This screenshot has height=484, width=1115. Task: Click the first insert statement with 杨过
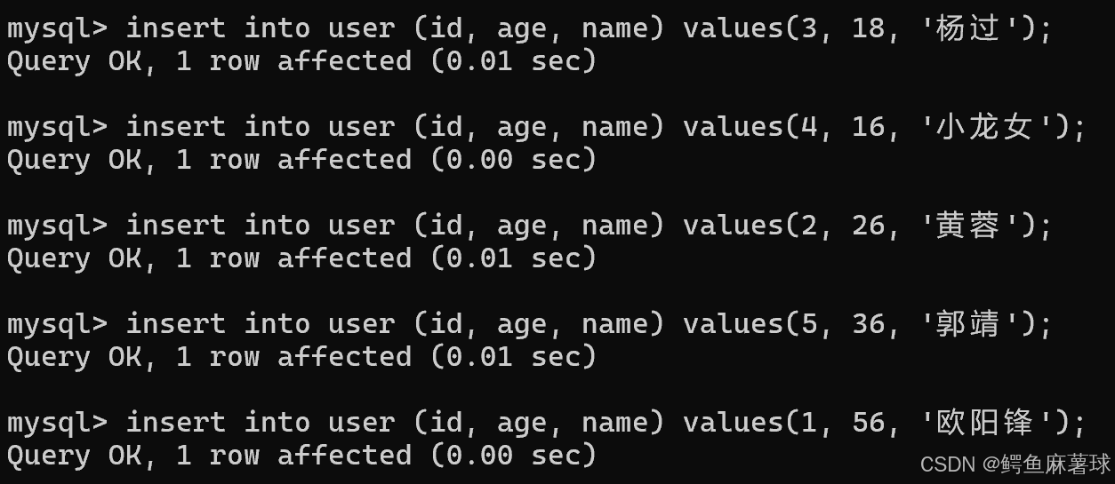click(529, 29)
